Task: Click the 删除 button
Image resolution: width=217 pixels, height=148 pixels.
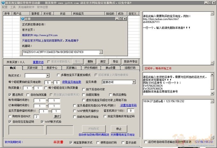Action: [x=90, y=61]
